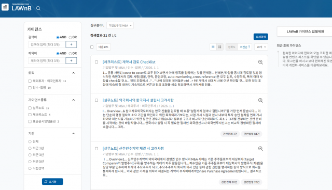Check 표준문서및템플릿 guidance type
Screen dimensions: 332x190
pyautogui.click(x=30, y=121)
